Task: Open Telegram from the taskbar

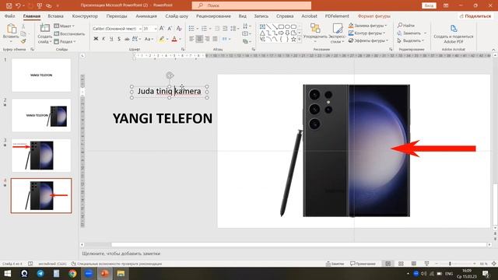Action: (x=40, y=273)
